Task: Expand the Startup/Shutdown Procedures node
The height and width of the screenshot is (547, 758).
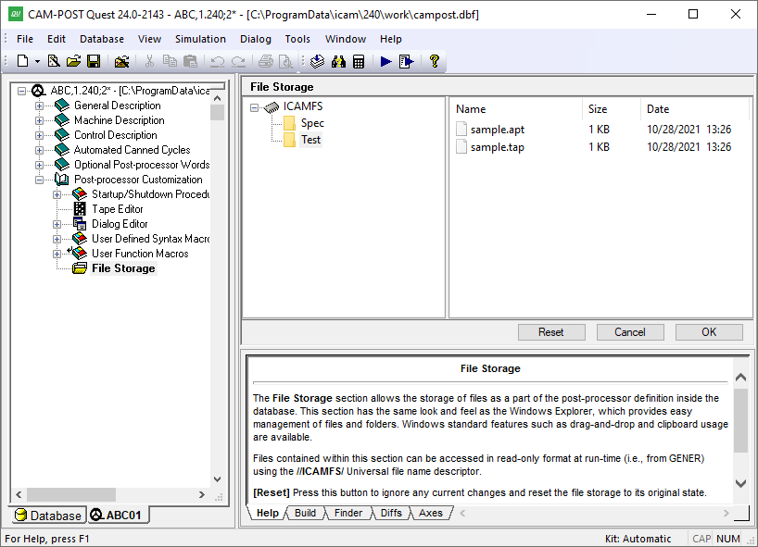Action: [x=57, y=195]
